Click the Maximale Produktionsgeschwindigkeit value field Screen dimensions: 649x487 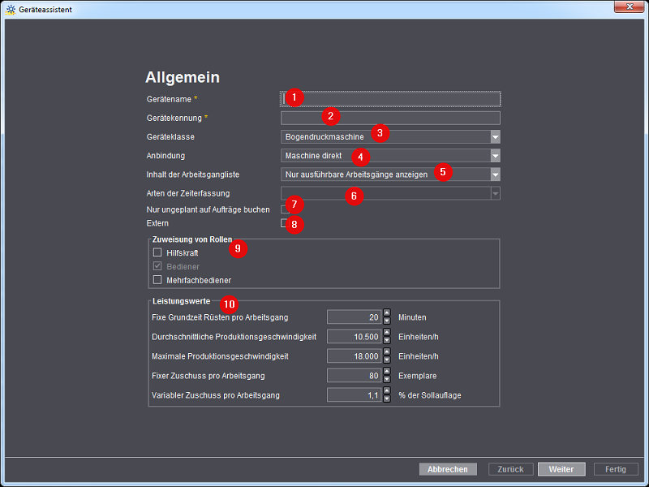(354, 356)
